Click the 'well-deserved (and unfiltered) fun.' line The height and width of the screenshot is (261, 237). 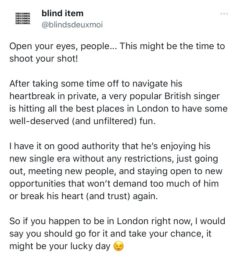click(83, 121)
